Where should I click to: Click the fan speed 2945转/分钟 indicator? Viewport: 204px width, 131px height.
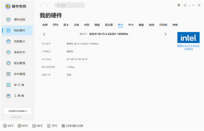pos(72,126)
